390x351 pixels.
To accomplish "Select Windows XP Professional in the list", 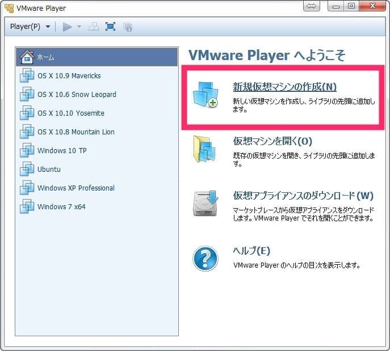I will click(x=76, y=188).
